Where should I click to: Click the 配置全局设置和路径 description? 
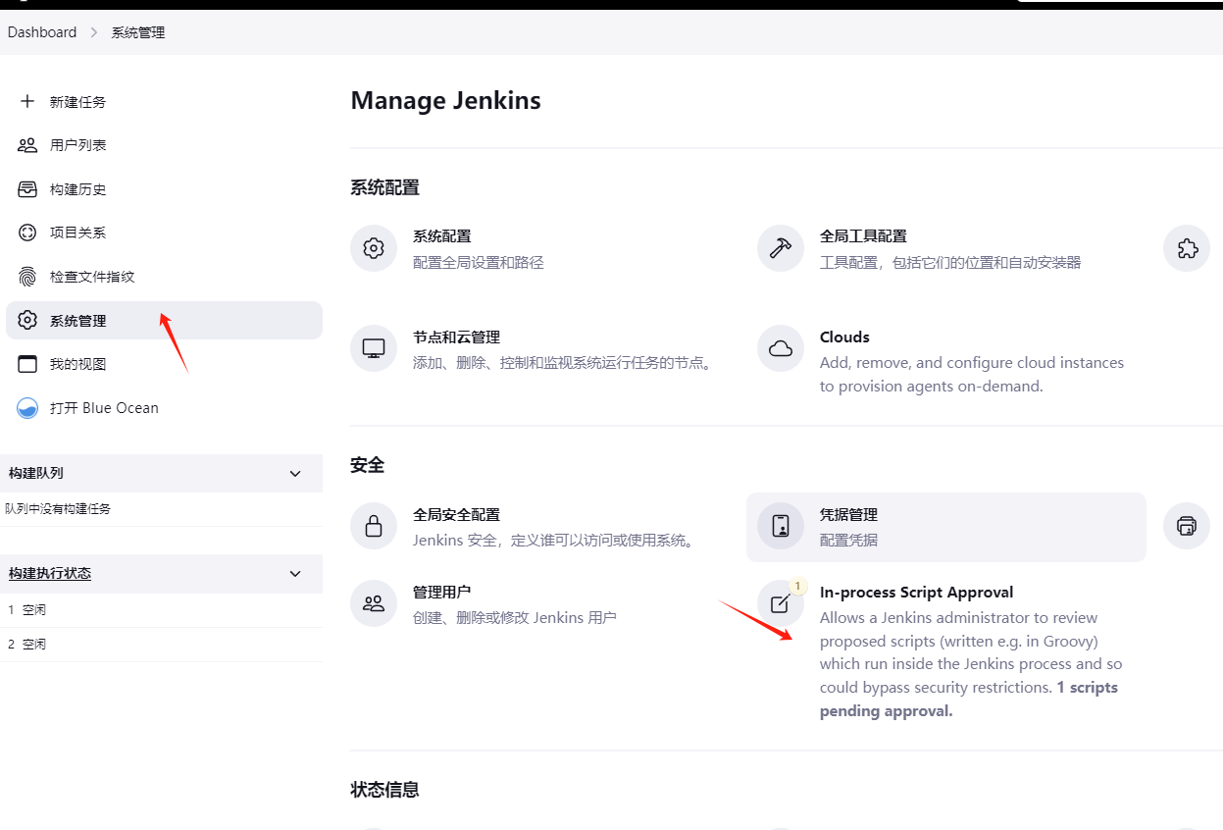pyautogui.click(x=478, y=263)
